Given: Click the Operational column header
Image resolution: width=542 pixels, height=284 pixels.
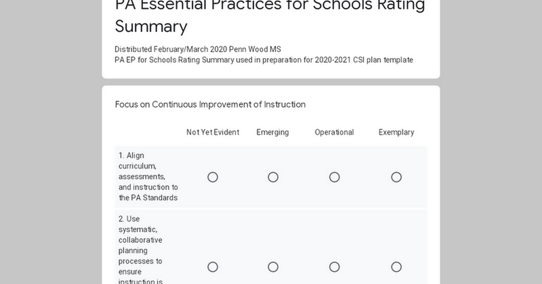Looking at the screenshot, I should (x=335, y=133).
